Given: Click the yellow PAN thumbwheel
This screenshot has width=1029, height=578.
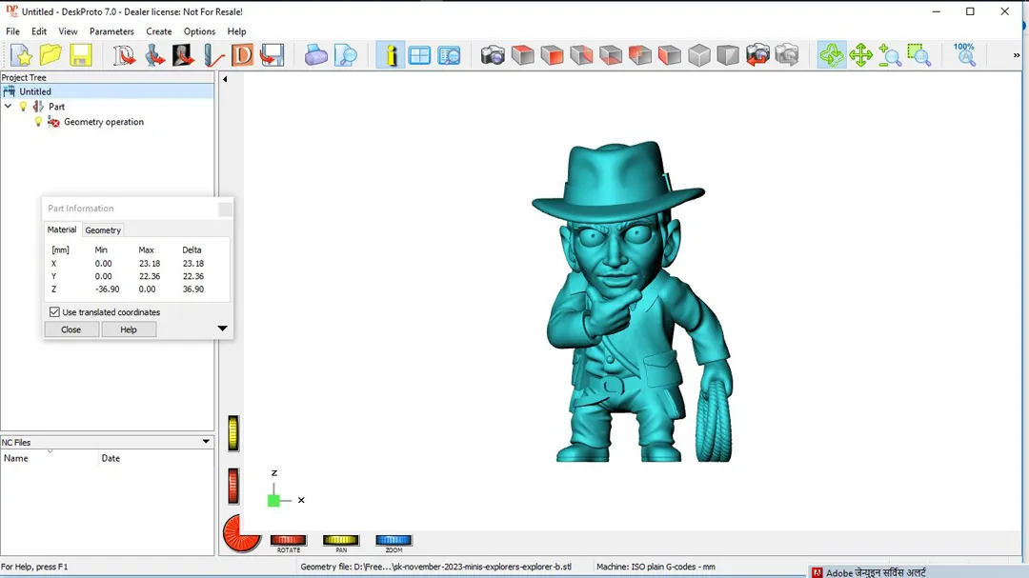Looking at the screenshot, I should [x=340, y=540].
